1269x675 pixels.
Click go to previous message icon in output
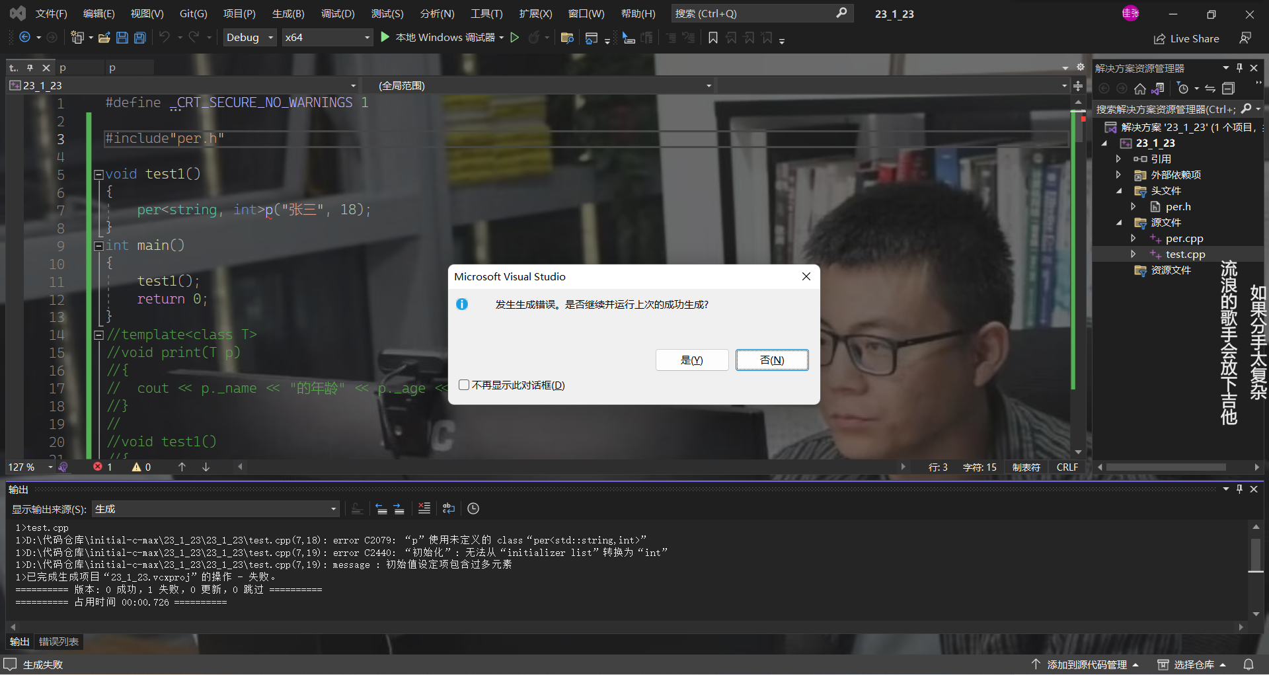point(381,508)
